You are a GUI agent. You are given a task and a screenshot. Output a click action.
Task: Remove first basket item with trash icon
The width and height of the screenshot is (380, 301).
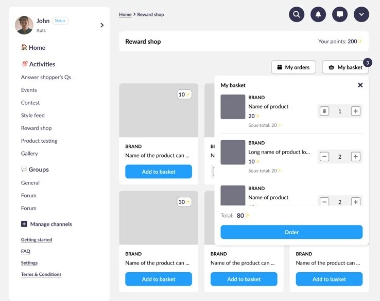324,111
